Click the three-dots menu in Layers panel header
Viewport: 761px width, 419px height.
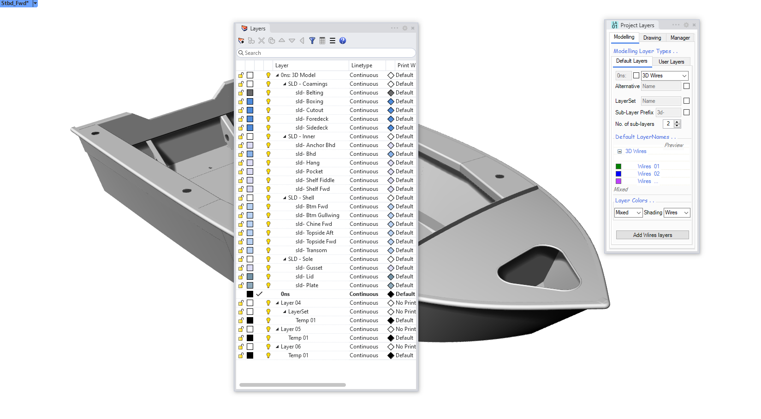pyautogui.click(x=395, y=28)
